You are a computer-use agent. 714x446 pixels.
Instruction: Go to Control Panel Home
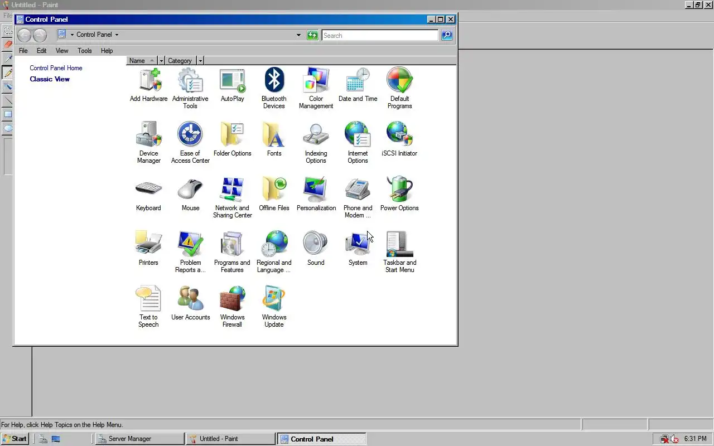click(56, 68)
